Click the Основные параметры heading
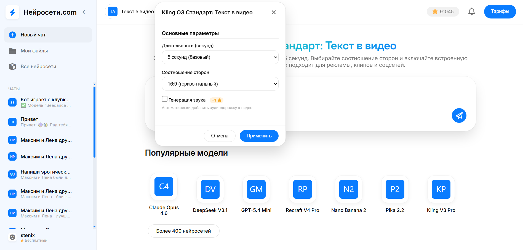 (190, 33)
